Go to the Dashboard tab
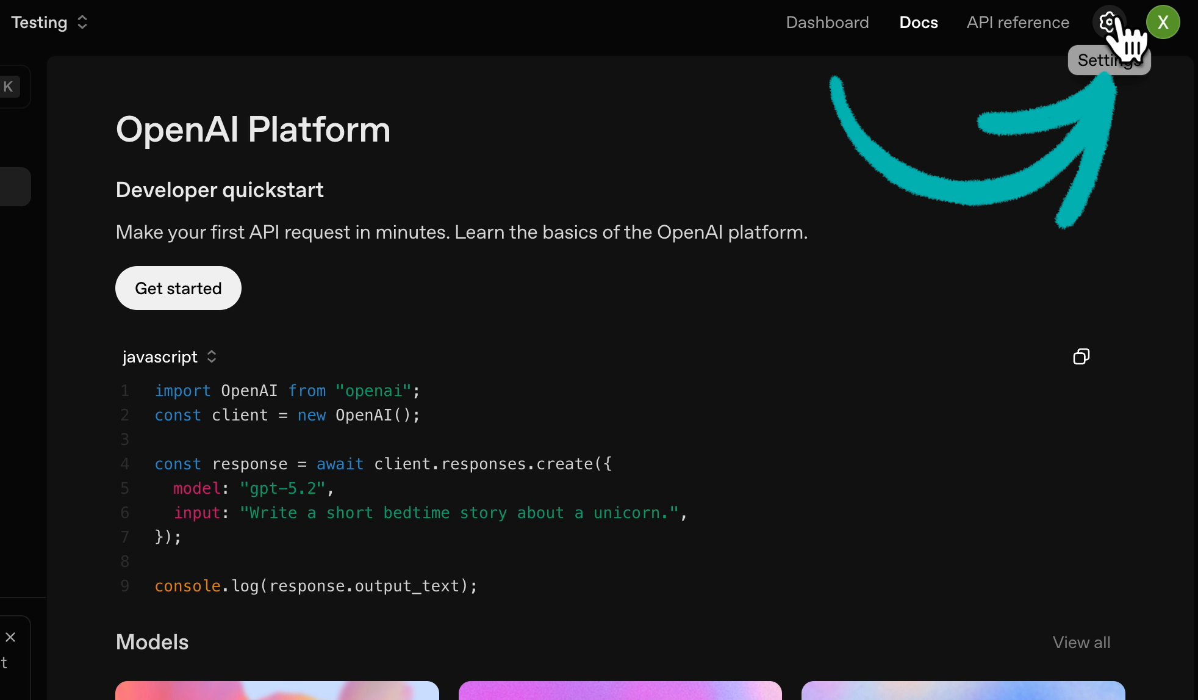This screenshot has width=1198, height=700. 827,23
